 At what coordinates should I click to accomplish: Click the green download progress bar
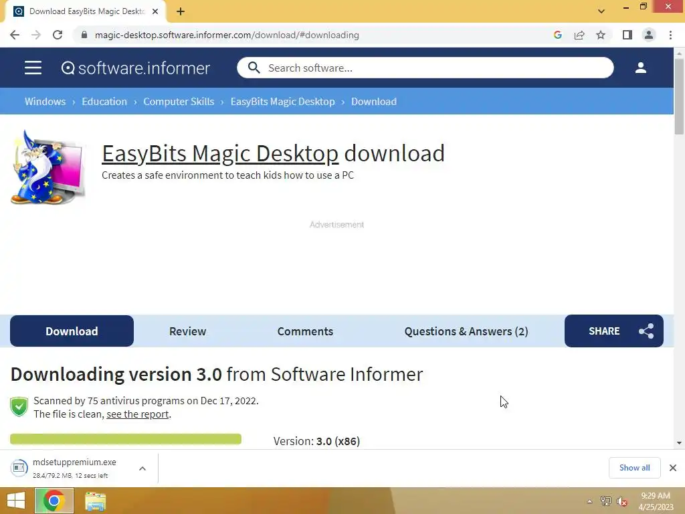pyautogui.click(x=126, y=439)
